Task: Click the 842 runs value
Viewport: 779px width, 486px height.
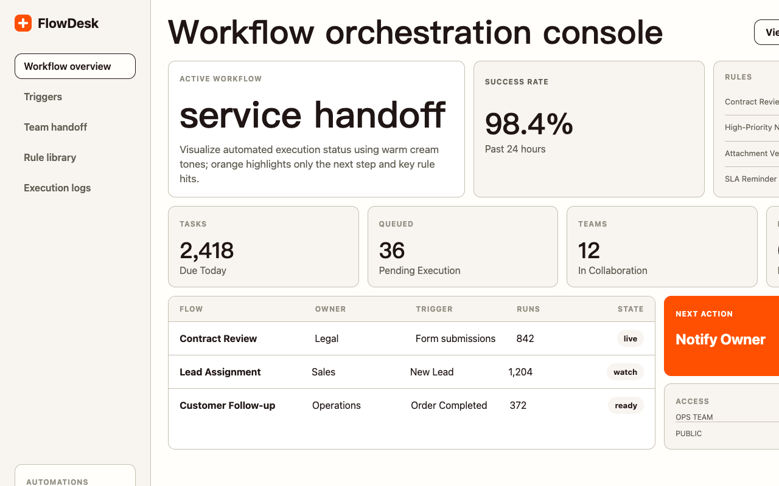Action: 525,338
